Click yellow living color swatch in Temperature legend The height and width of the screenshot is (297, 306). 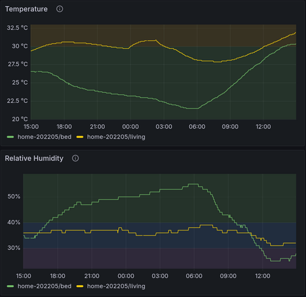pos(80,137)
